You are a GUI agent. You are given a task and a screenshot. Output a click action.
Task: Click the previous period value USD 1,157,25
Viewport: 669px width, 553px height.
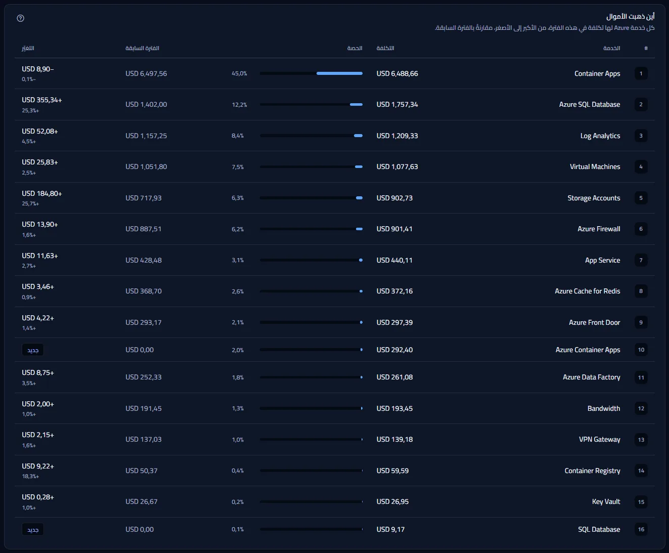(146, 136)
